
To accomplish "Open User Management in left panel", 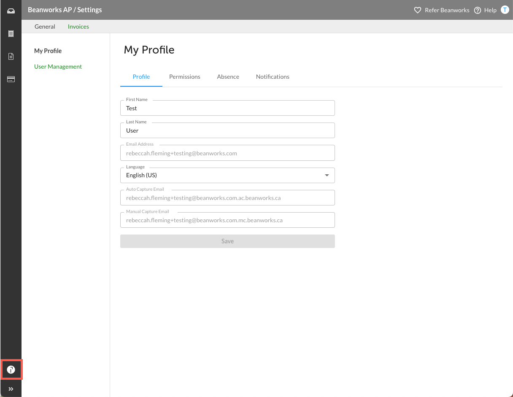I will pos(58,67).
